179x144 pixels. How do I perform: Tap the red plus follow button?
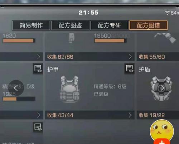tap(162, 141)
